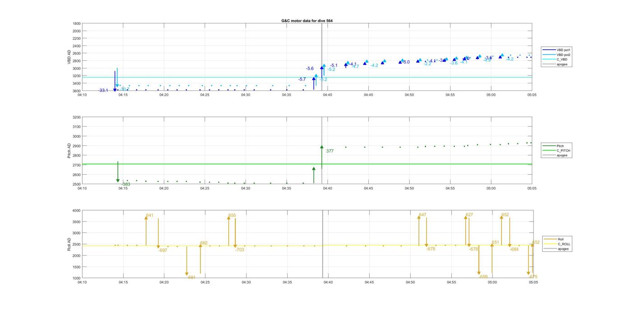Click the "Roll AD" y-axis label
Image resolution: width=632 pixels, height=312 pixels.
pos(69,244)
